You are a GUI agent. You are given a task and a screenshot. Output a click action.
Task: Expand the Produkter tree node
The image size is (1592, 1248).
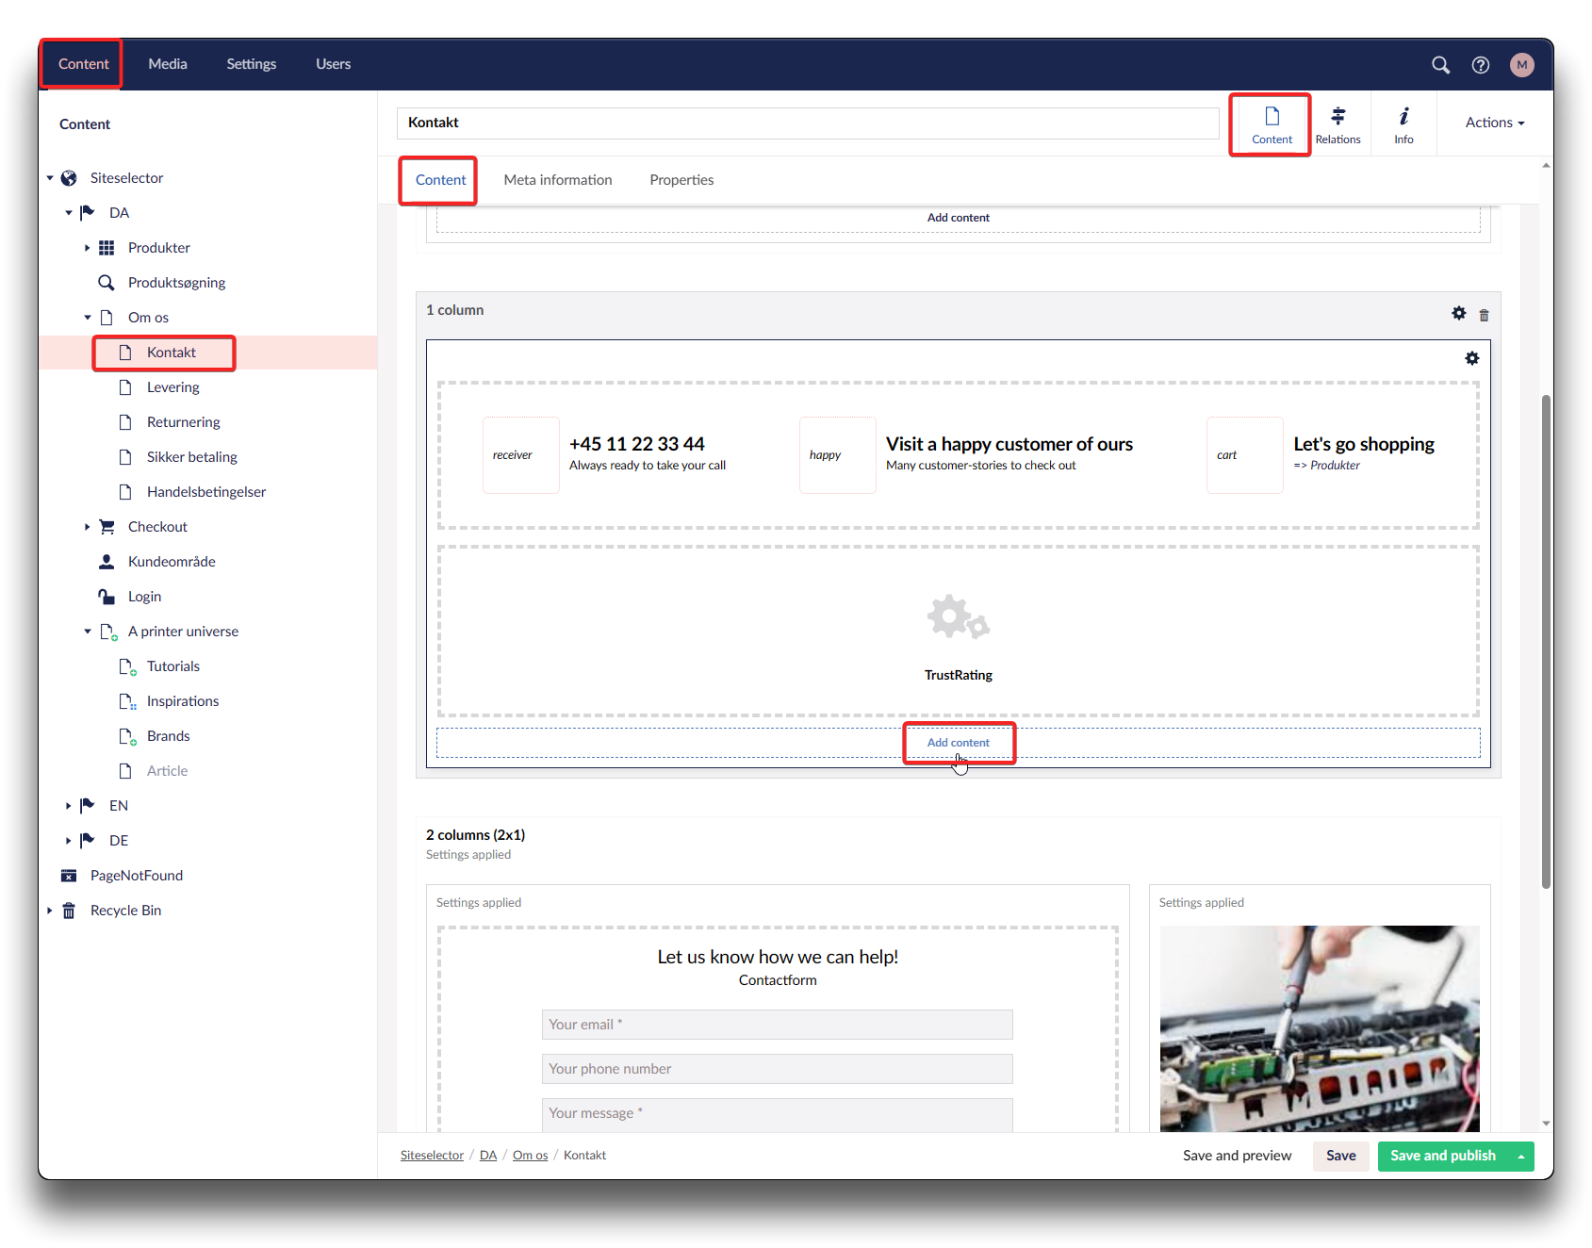[x=87, y=248]
